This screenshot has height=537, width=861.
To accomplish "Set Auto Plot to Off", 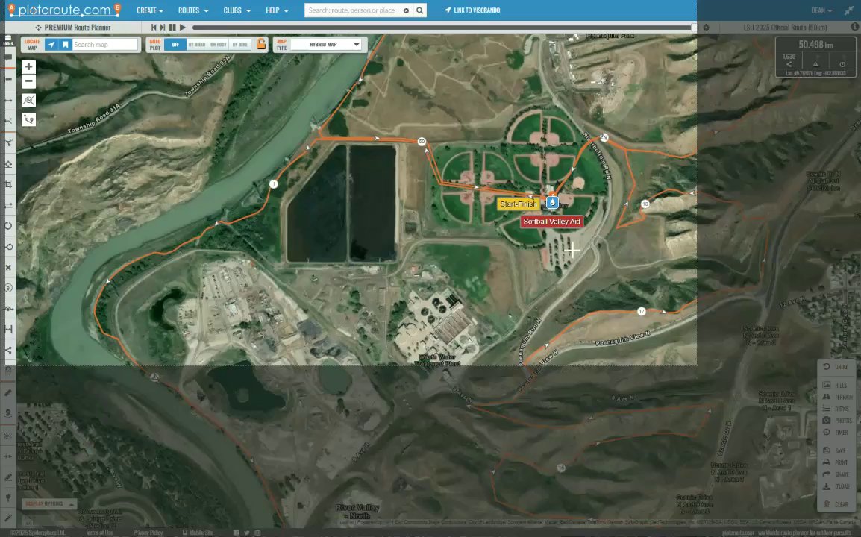I will click(175, 45).
